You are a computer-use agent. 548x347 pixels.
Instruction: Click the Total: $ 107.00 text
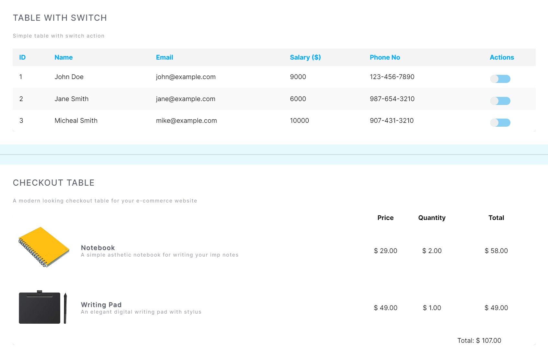coord(479,341)
